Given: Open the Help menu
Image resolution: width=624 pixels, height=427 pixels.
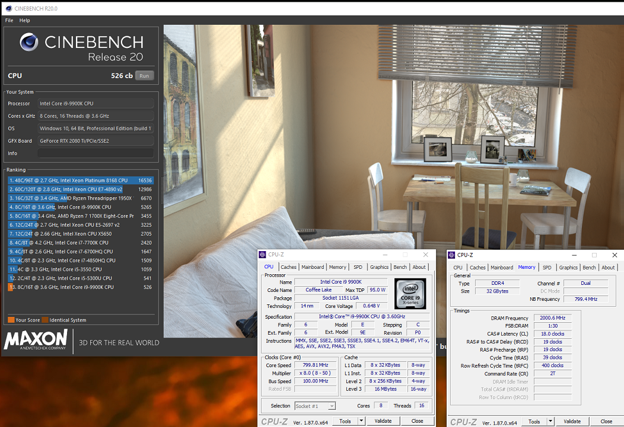Looking at the screenshot, I should tap(25, 20).
